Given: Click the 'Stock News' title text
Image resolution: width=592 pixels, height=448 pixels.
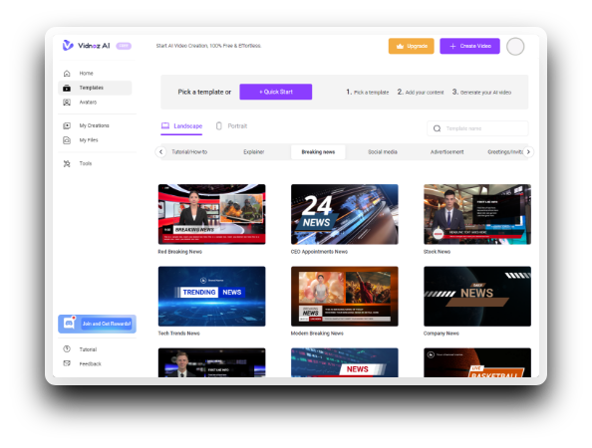Looking at the screenshot, I should pyautogui.click(x=437, y=252).
